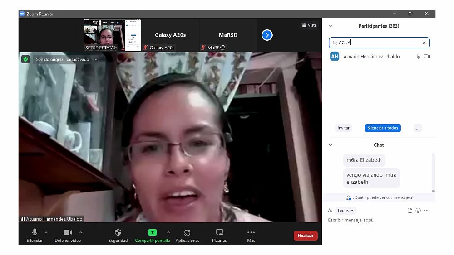
Task: Open the Sonido original dropdown menu
Action: click(96, 59)
